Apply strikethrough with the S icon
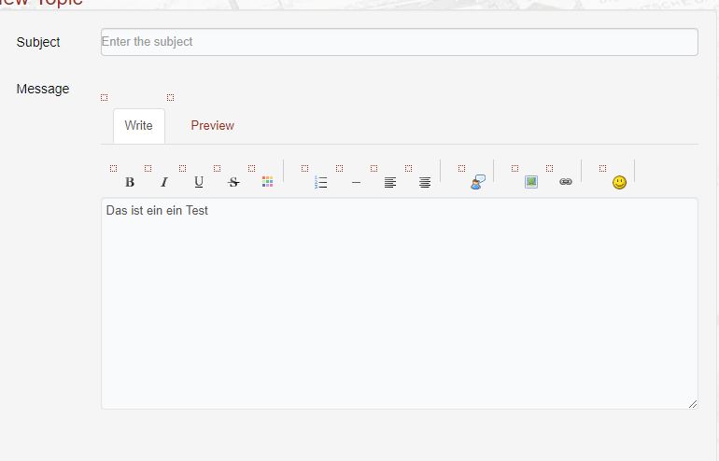Viewport: 719px width, 461px height. click(x=233, y=183)
